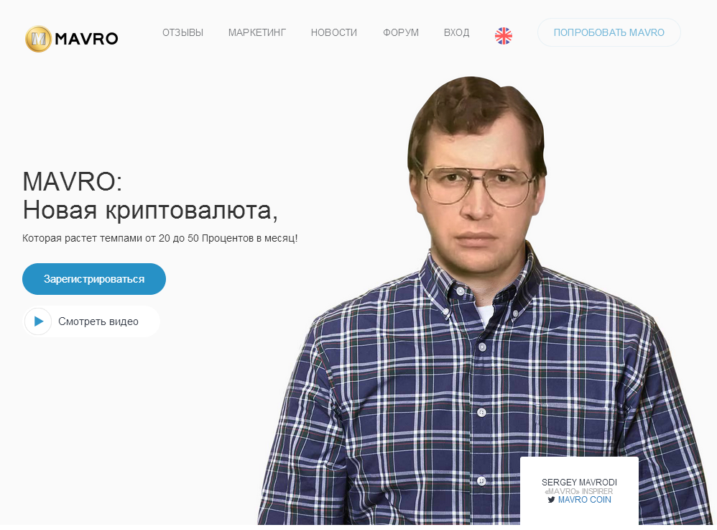
Task: Switch language via the UK flag icon
Action: [x=504, y=36]
